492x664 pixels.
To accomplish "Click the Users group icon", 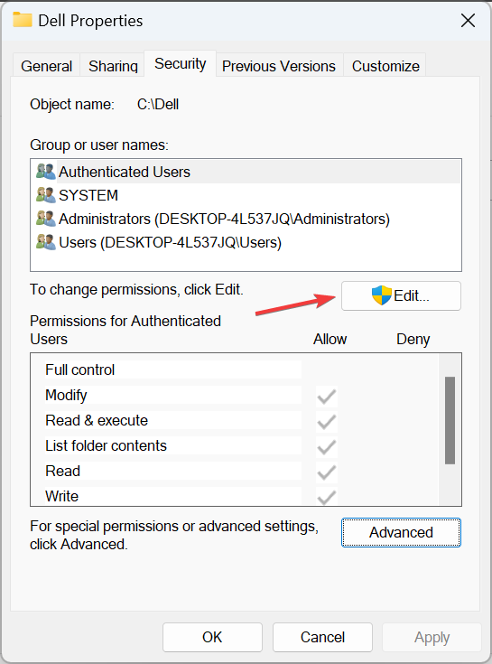I will tap(46, 242).
